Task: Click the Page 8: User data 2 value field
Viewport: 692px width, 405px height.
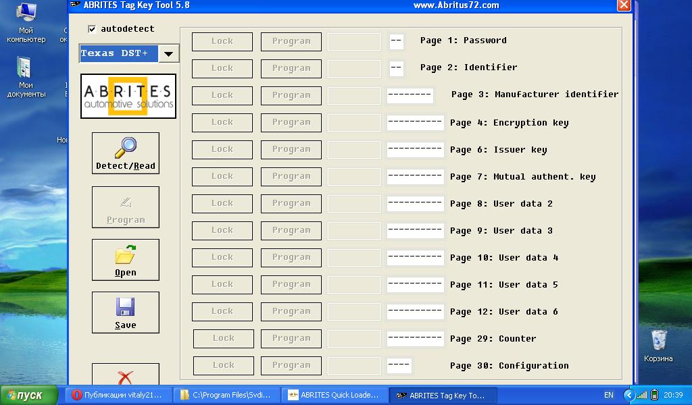Action: (415, 204)
